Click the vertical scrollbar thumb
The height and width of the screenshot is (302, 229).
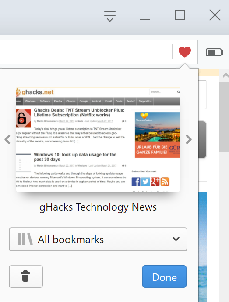tap(224, 117)
